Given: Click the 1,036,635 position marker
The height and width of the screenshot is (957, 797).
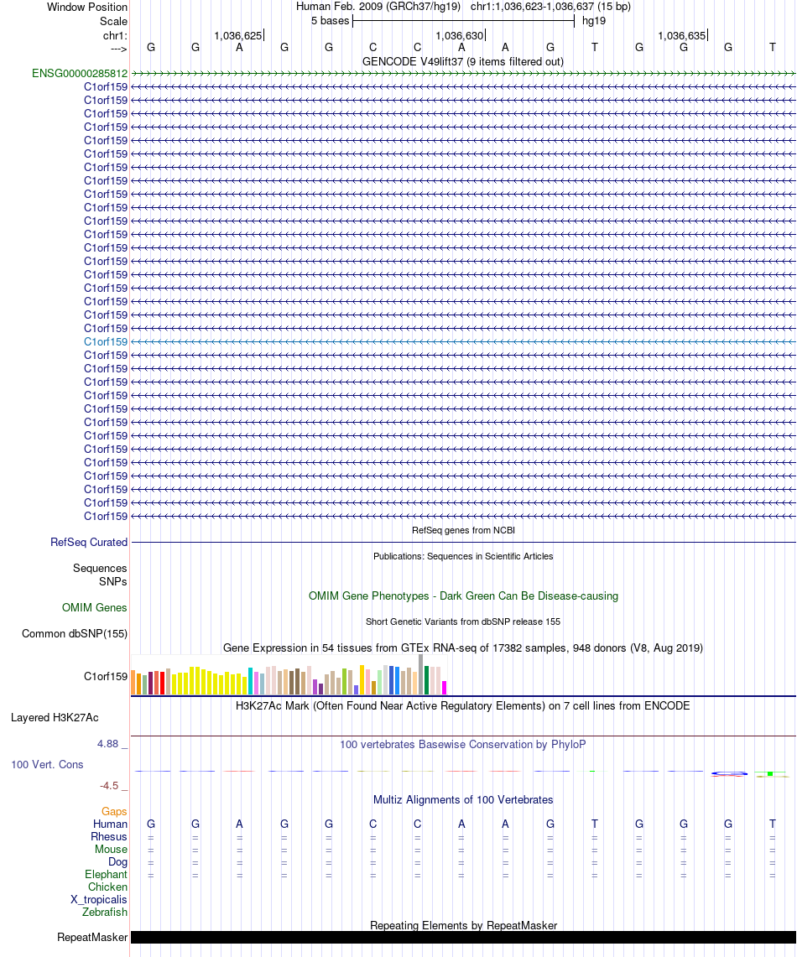Looking at the screenshot, I should coord(682,35).
